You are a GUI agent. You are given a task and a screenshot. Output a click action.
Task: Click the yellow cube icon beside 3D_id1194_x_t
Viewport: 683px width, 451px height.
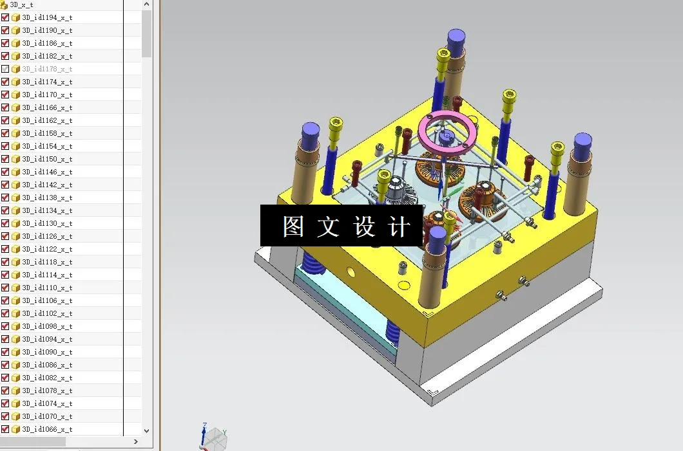click(14, 17)
